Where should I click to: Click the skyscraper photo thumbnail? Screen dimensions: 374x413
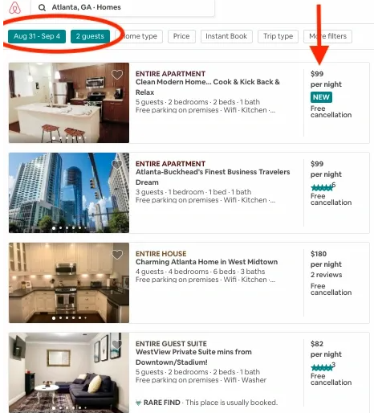click(x=69, y=193)
